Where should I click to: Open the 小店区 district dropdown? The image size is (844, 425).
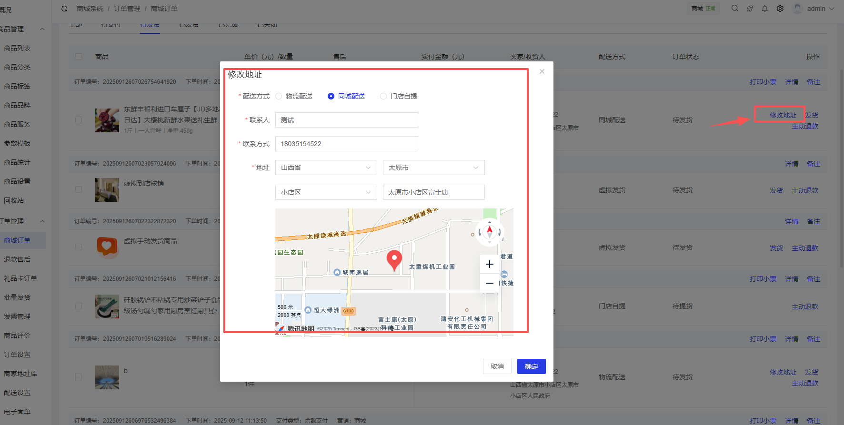tap(326, 192)
